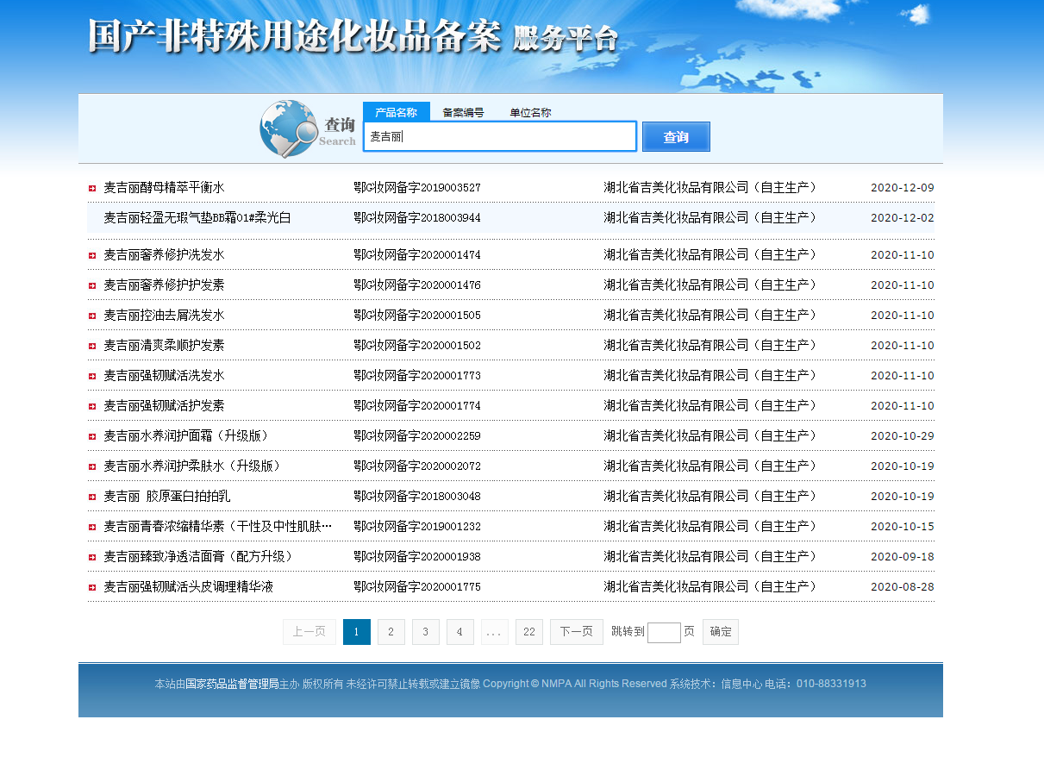Open product 麦吉丽臻致净透洁面膏（配方升级）
Viewport: 1044px width, 757px height.
[198, 556]
